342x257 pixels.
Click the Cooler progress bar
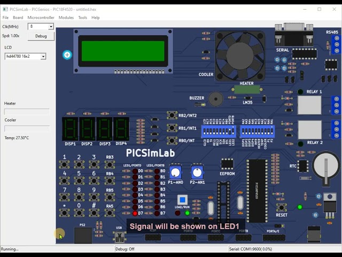pos(27,128)
